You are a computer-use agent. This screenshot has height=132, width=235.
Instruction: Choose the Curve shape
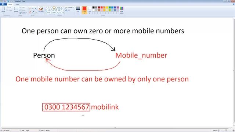(x=49, y=8)
